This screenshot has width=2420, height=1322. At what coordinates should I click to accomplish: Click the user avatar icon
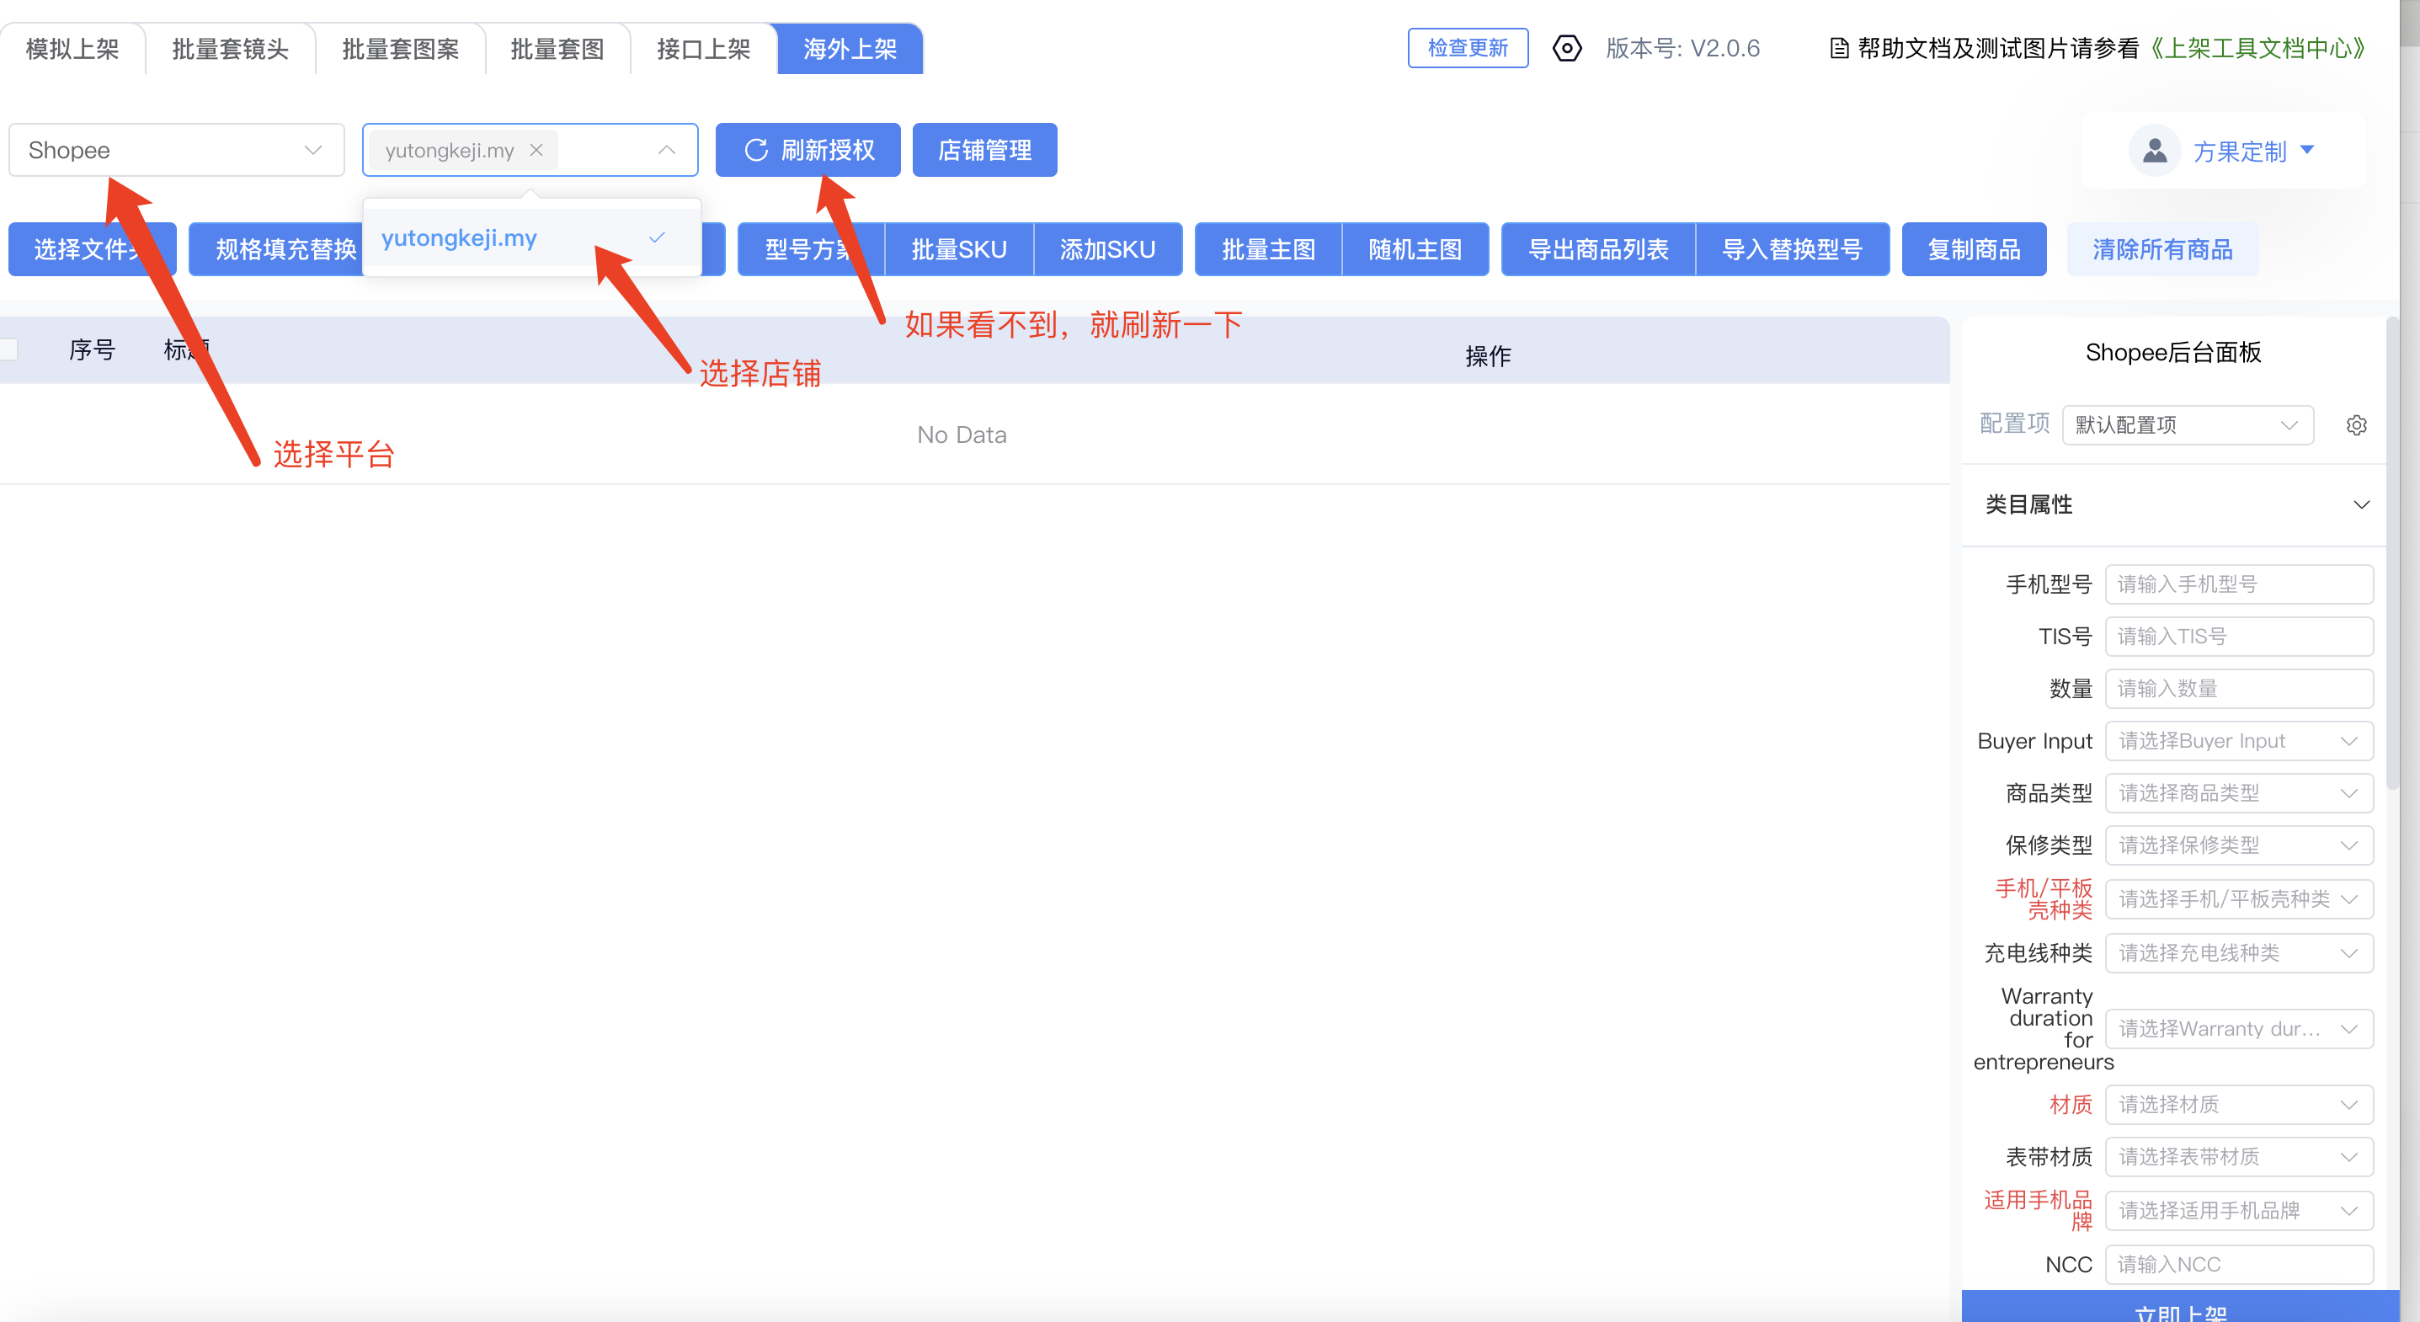point(2153,151)
